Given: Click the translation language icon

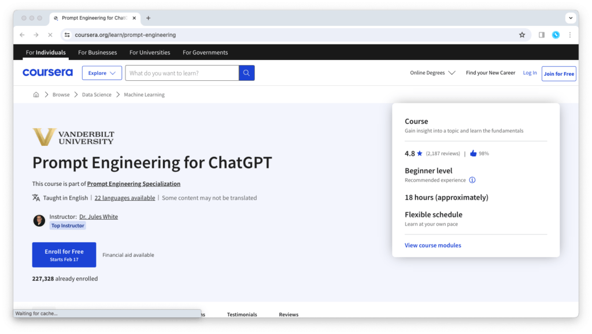Looking at the screenshot, I should pyautogui.click(x=36, y=198).
